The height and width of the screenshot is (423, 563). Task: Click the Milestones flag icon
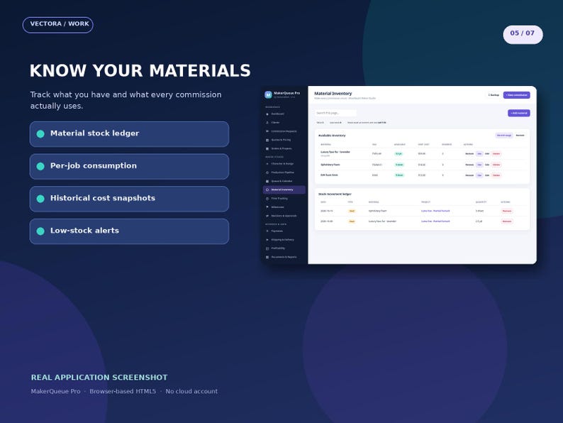coord(267,207)
